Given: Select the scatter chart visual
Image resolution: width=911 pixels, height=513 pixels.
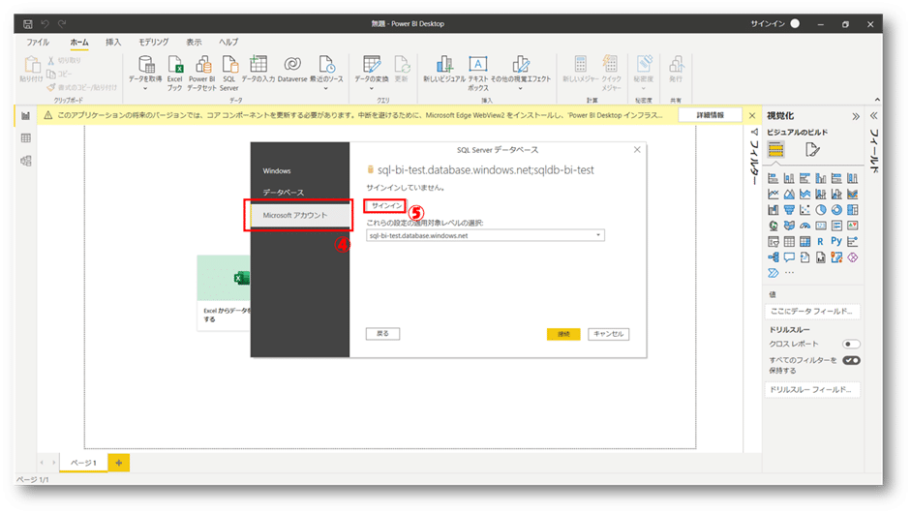Looking at the screenshot, I should [x=805, y=210].
